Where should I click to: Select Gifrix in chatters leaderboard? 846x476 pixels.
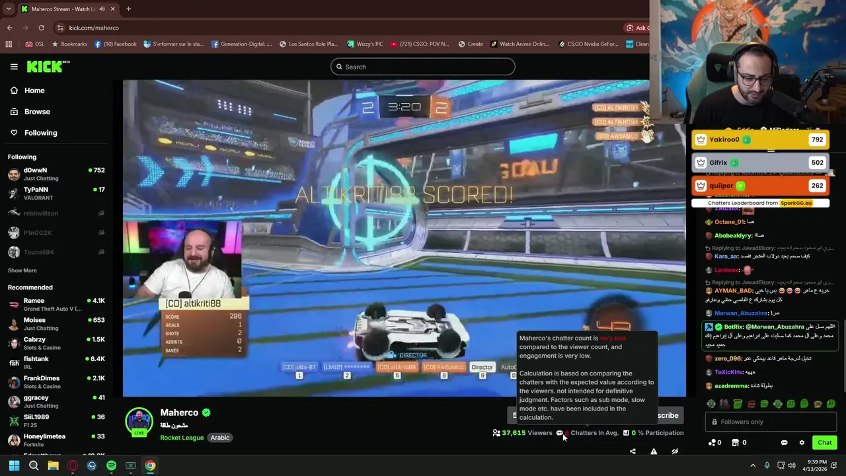click(x=760, y=163)
